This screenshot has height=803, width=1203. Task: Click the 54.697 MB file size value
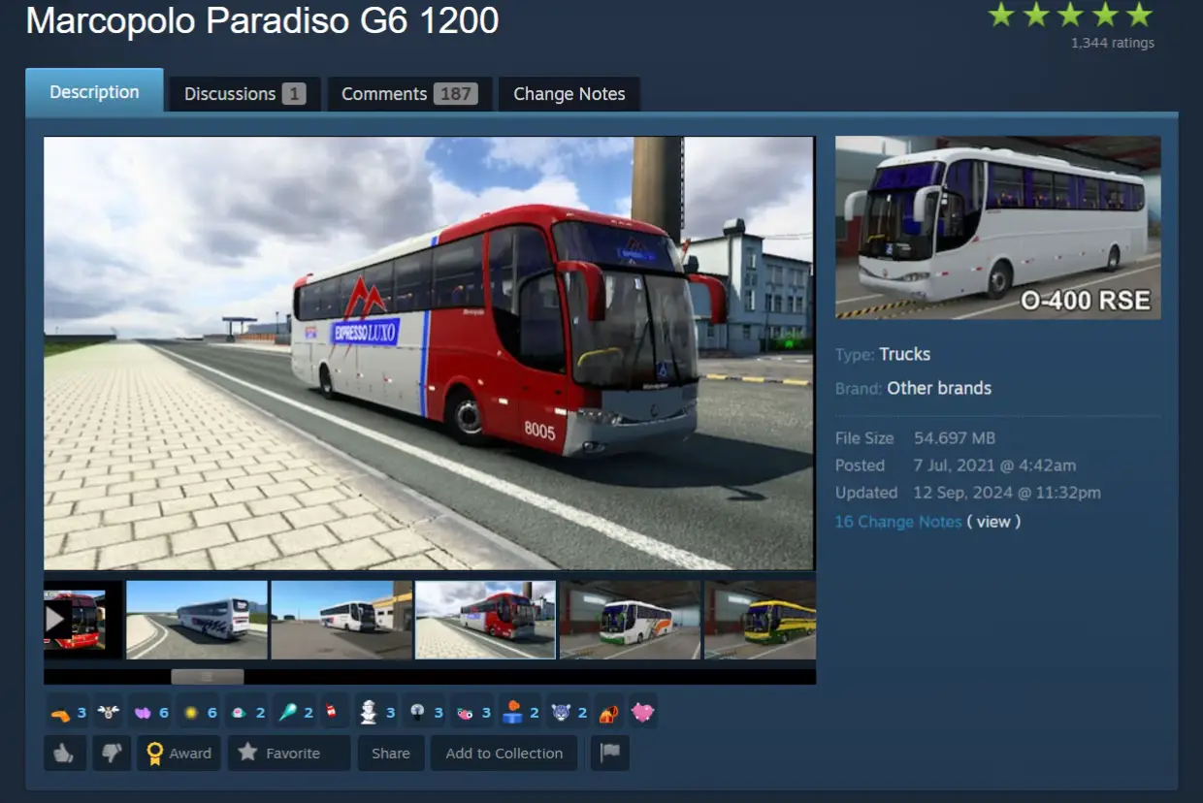tap(955, 438)
